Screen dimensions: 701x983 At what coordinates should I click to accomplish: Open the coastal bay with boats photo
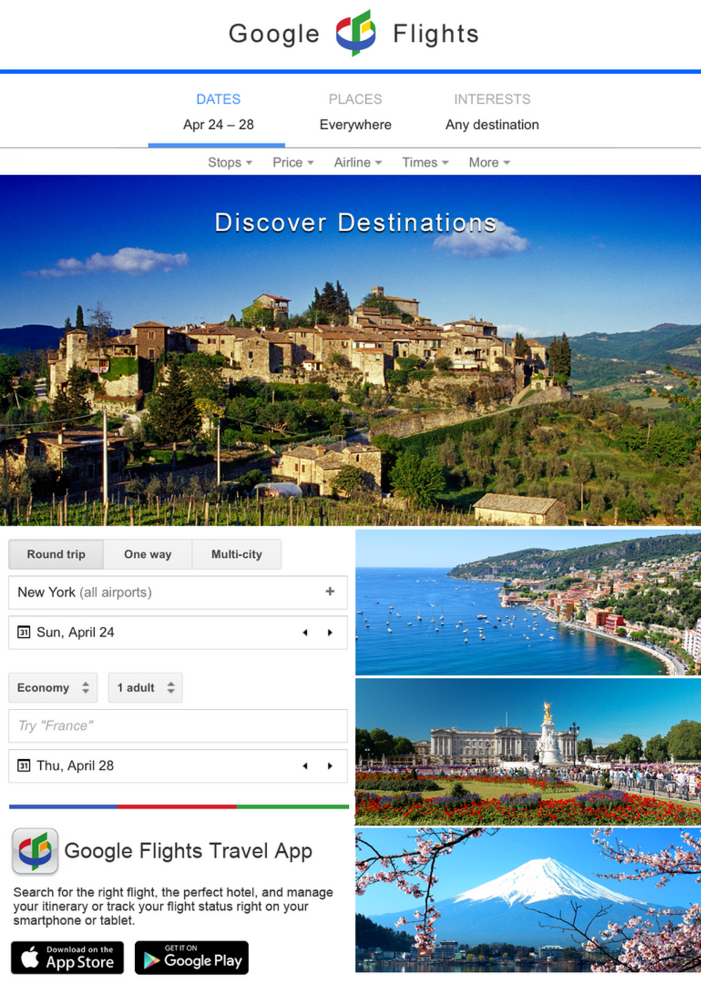tap(528, 602)
